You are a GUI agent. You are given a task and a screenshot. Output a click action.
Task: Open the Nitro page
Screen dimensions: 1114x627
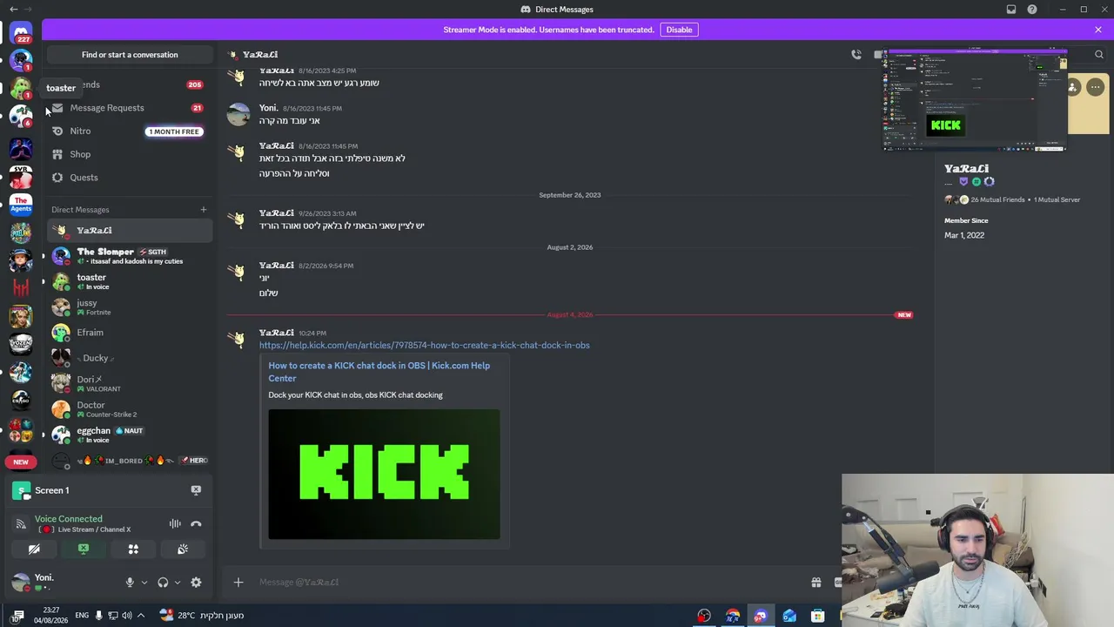point(130,131)
